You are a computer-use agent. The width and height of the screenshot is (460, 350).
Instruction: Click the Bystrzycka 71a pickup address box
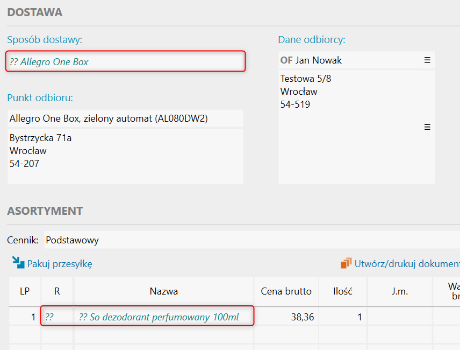(125, 156)
